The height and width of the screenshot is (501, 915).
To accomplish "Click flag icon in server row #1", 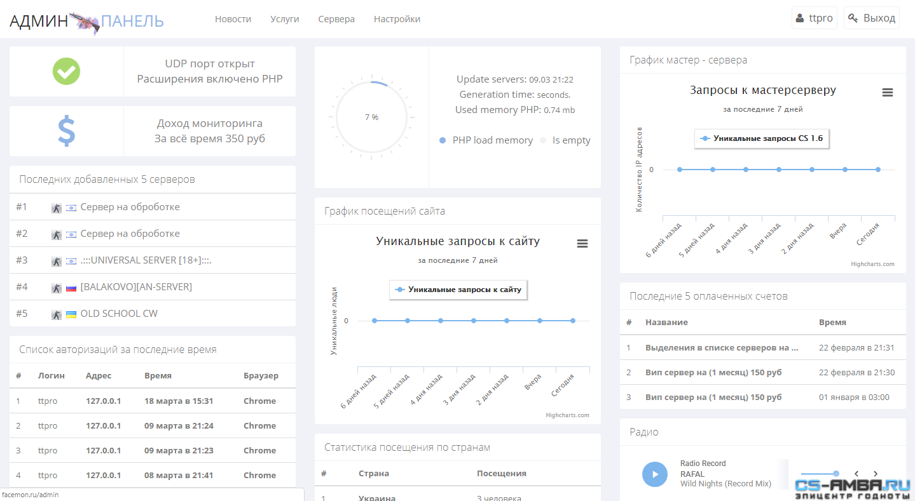I will pyautogui.click(x=71, y=207).
